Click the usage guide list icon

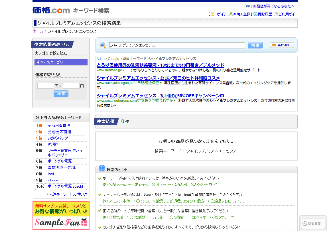pos(276,14)
